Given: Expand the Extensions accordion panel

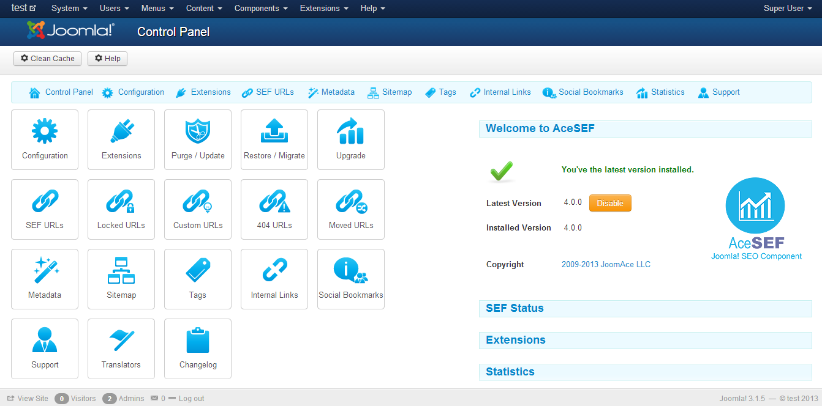Looking at the screenshot, I should click(x=645, y=340).
